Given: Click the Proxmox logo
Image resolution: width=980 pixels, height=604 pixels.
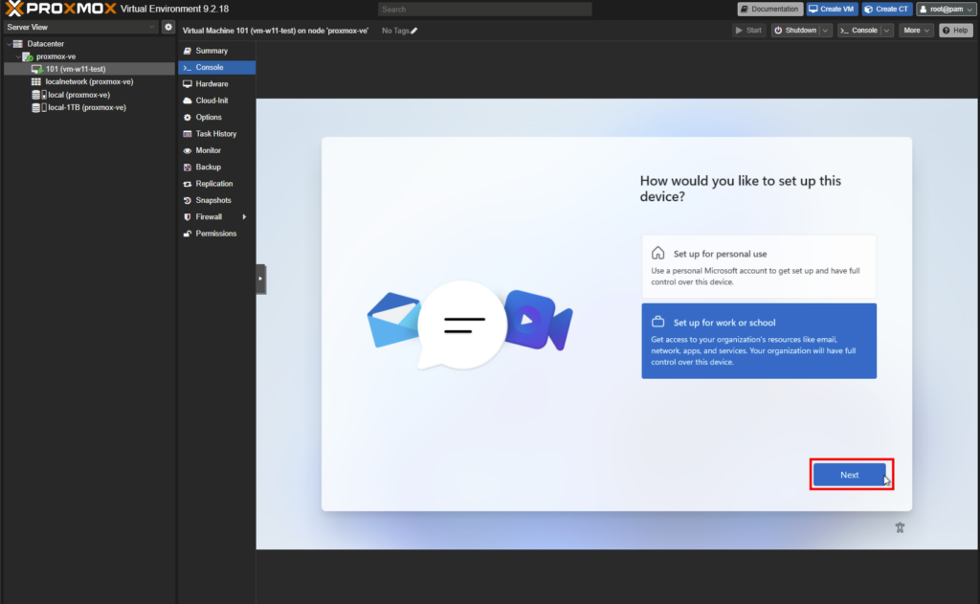Looking at the screenshot, I should [60, 9].
